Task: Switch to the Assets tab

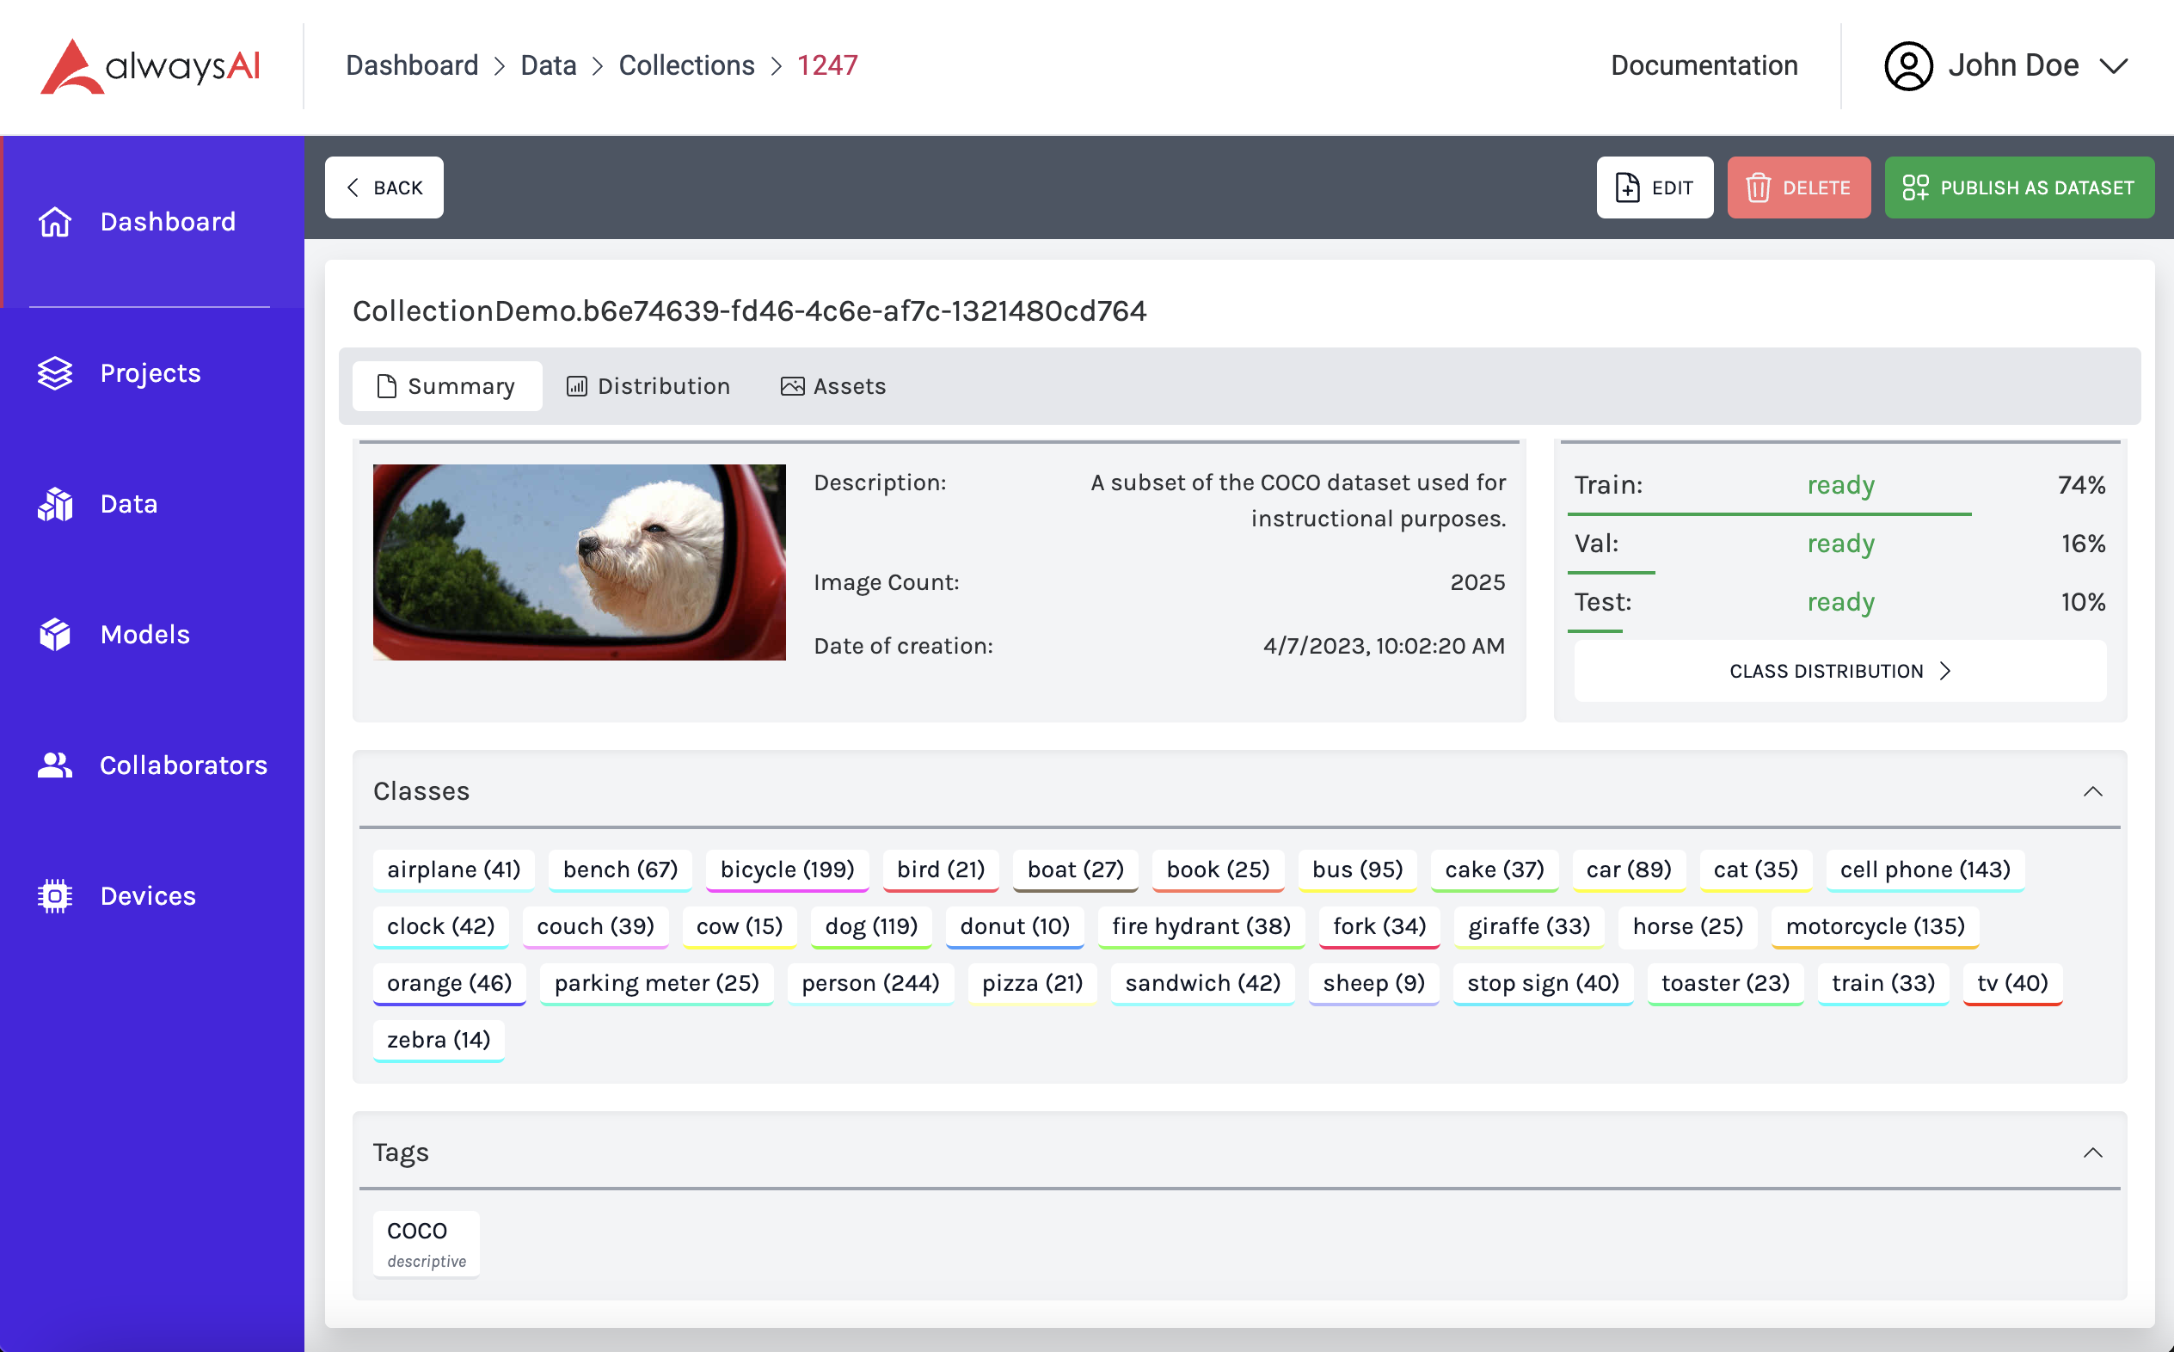Action: point(833,386)
